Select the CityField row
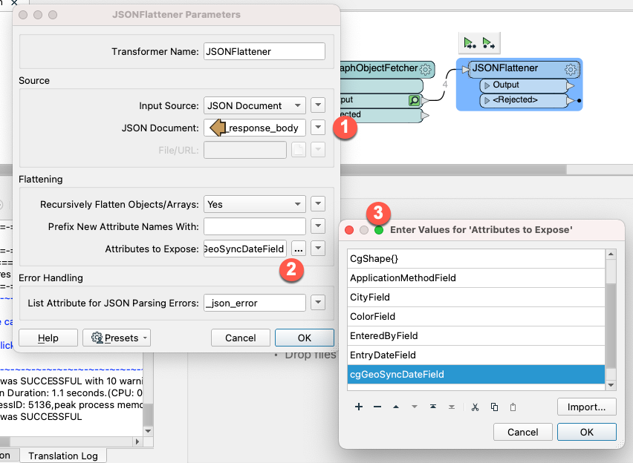This screenshot has height=463, width=633. pyautogui.click(x=476, y=298)
